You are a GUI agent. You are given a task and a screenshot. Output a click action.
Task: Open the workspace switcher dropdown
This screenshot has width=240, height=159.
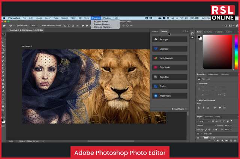tap(231, 26)
